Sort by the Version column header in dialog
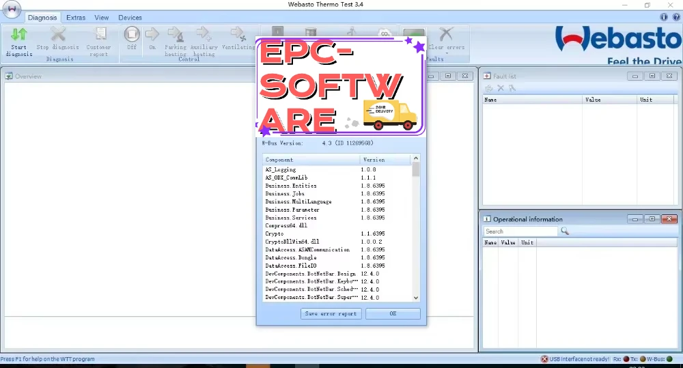Screen dimensions: 683x368 point(385,160)
